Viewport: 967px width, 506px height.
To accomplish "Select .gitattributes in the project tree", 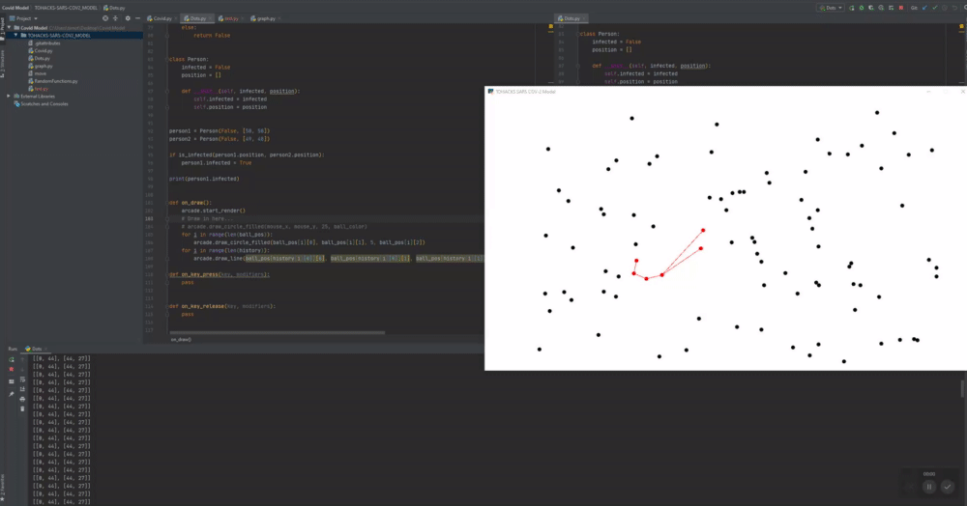I will 46,43.
